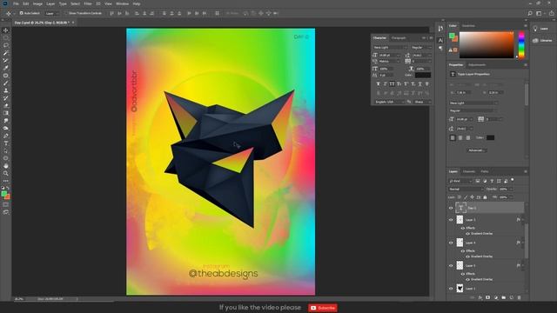This screenshot has width=557, height=313.
Task: Open the Auto-Select Layer dropdown
Action: tap(52, 13)
